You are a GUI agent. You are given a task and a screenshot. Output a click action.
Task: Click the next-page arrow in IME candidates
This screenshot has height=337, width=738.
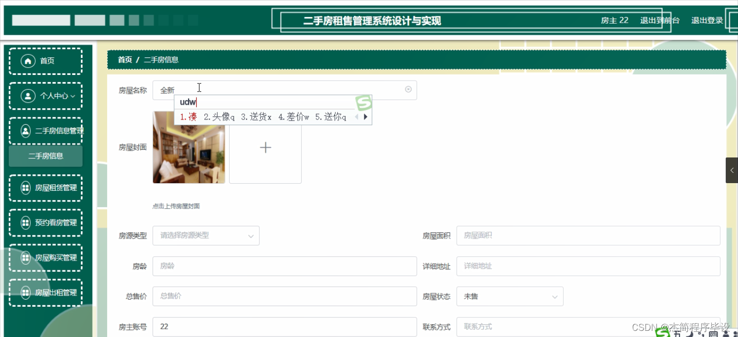365,116
